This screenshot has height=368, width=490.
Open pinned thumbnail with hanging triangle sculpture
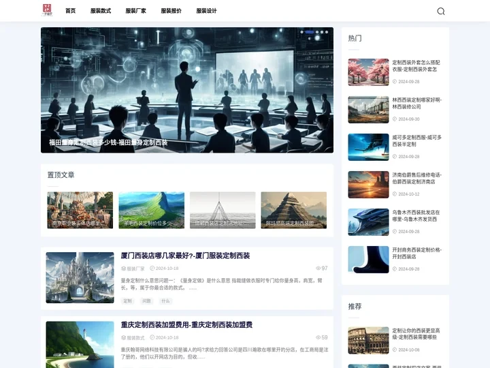coord(223,210)
